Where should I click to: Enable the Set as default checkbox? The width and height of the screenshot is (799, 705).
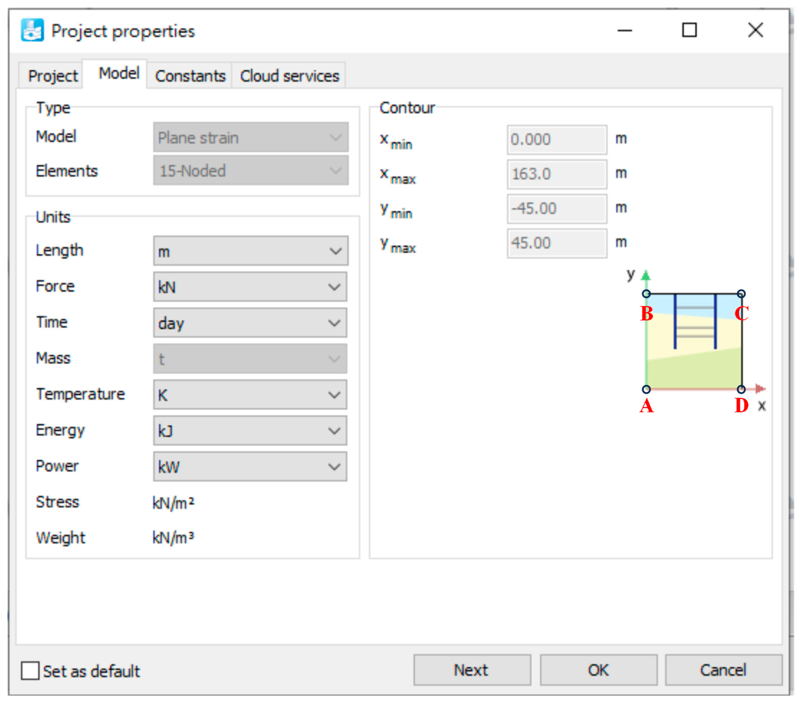coord(30,671)
